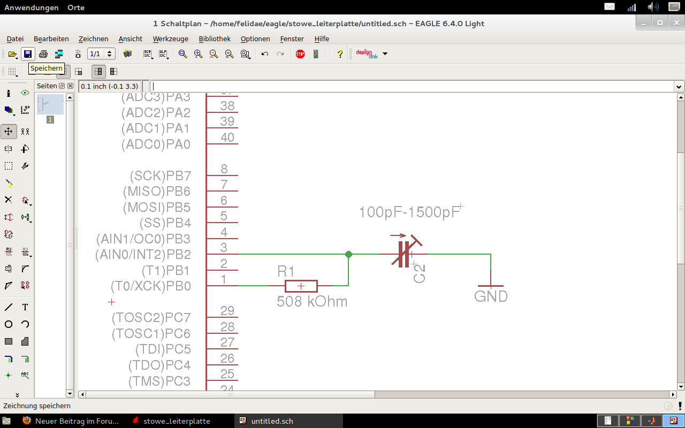Open the command line history dropdown

[679, 87]
